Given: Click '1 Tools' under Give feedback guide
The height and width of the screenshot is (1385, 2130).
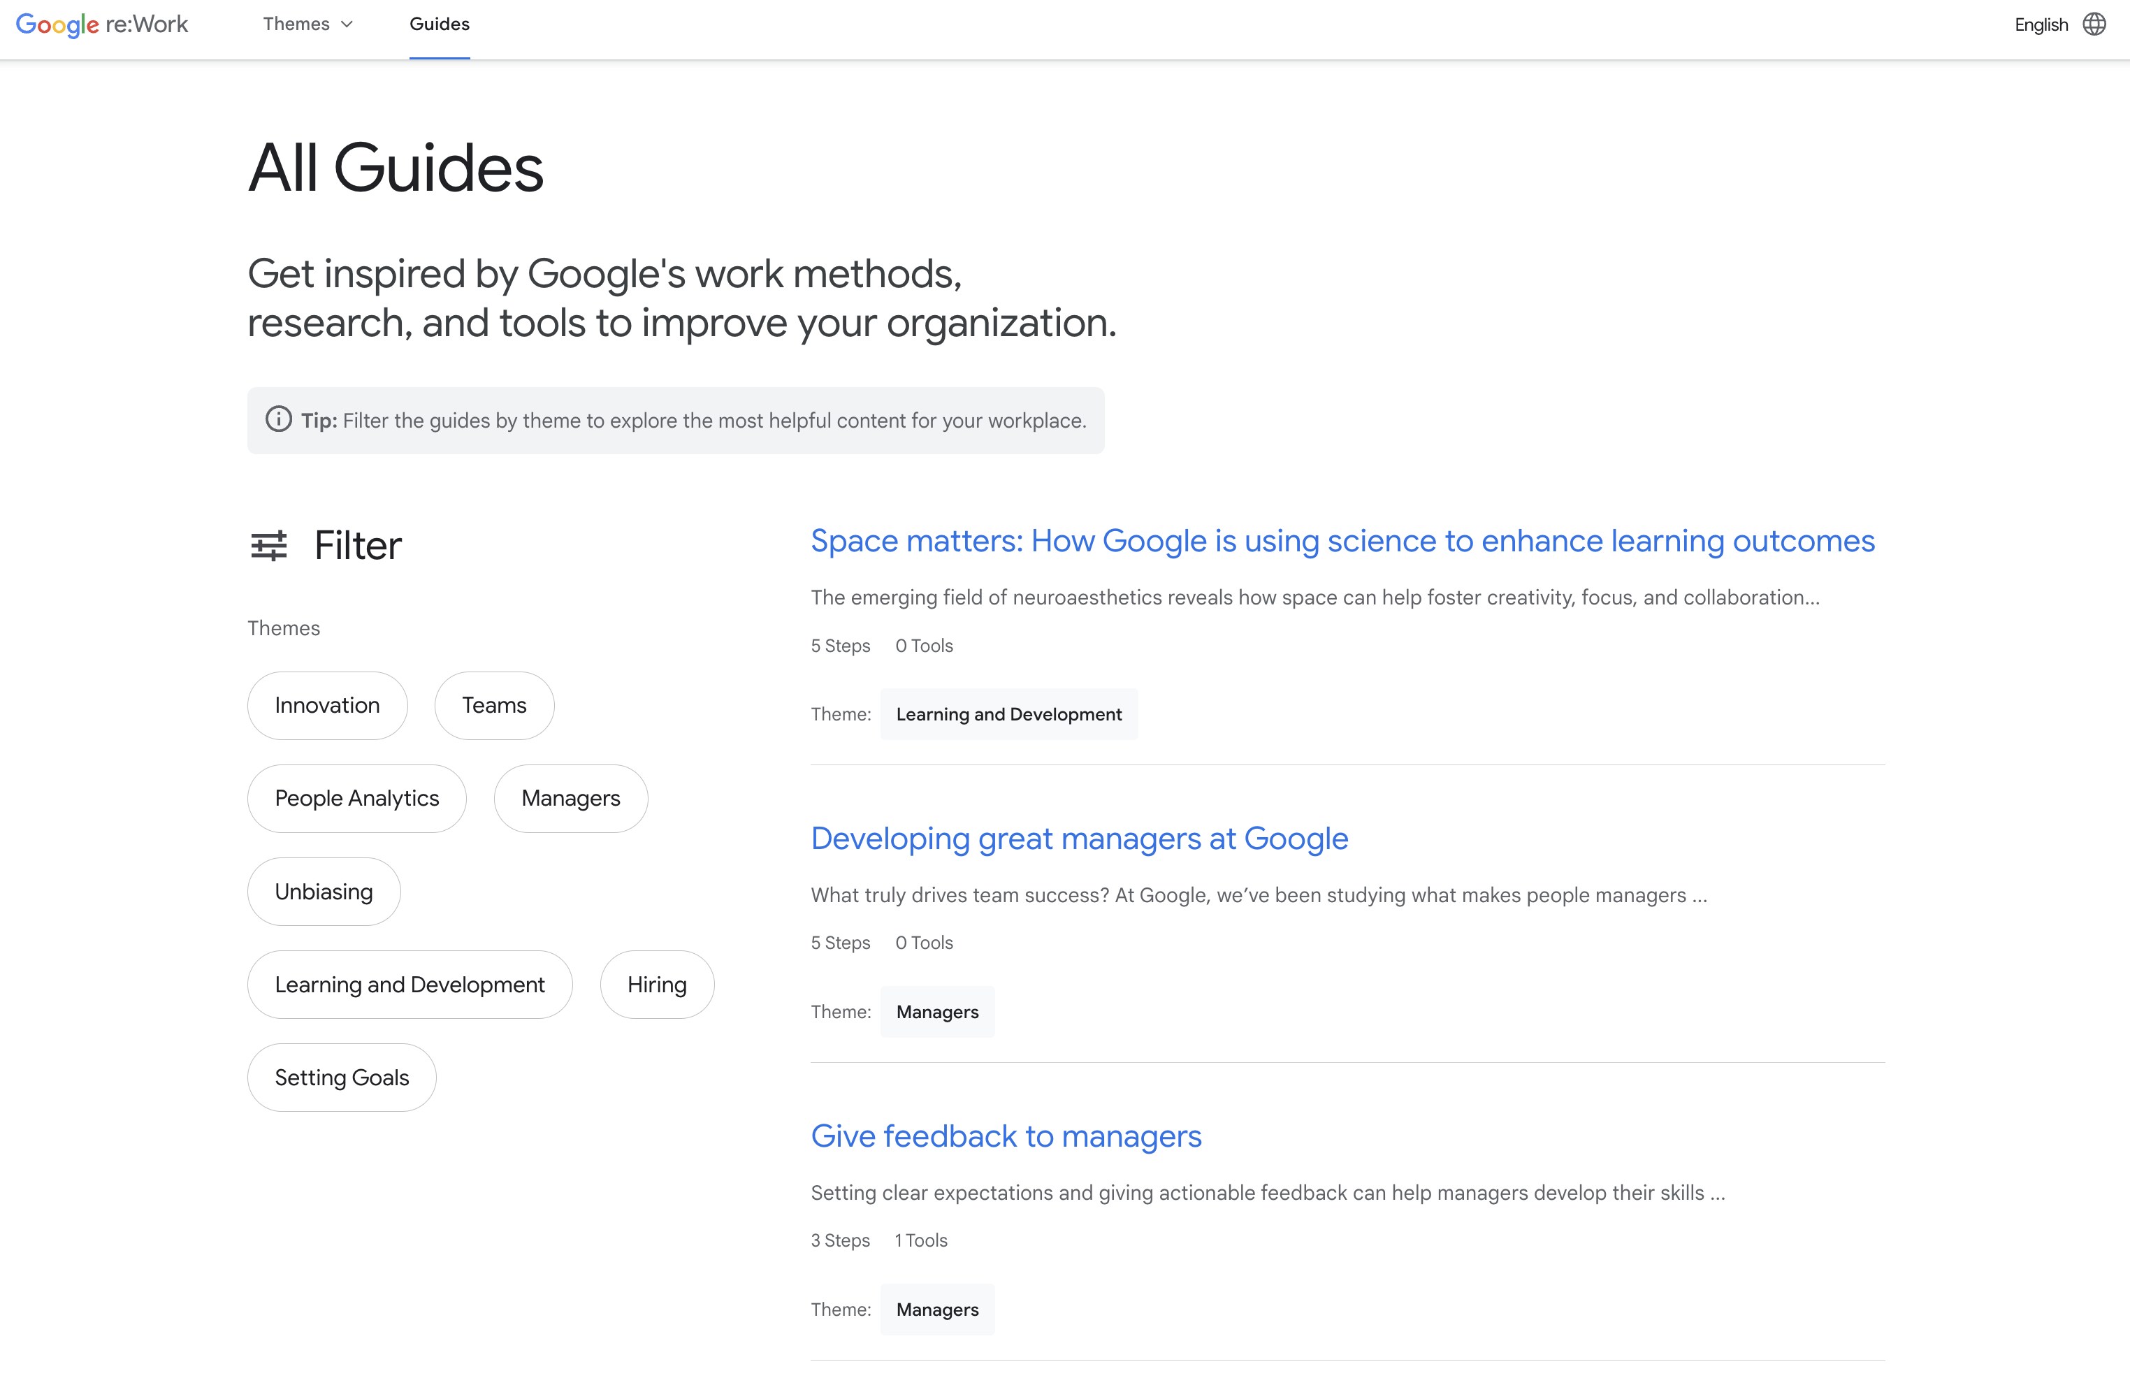Looking at the screenshot, I should [921, 1241].
